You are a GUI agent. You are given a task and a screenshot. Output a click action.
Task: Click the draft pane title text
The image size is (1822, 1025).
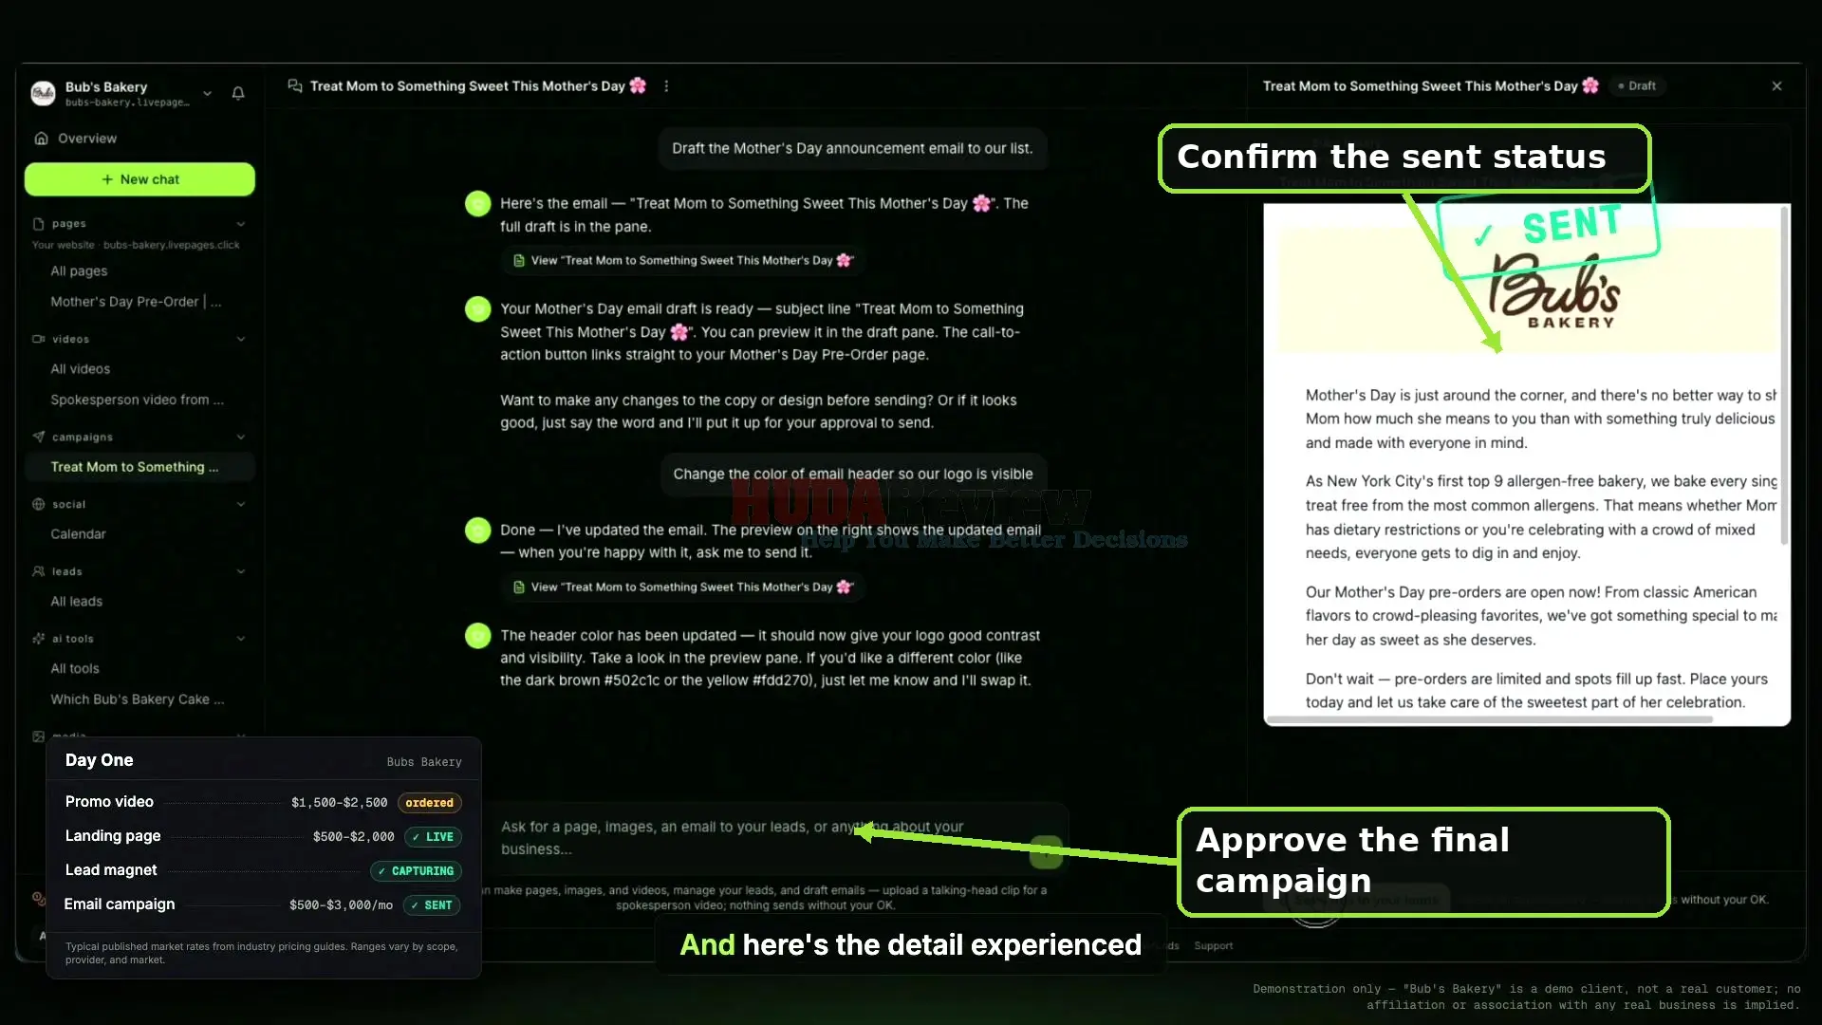pyautogui.click(x=1430, y=86)
